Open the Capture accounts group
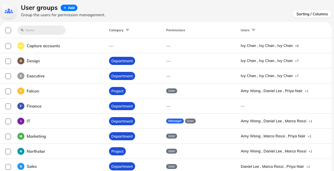This screenshot has width=334, height=171. pos(43,46)
